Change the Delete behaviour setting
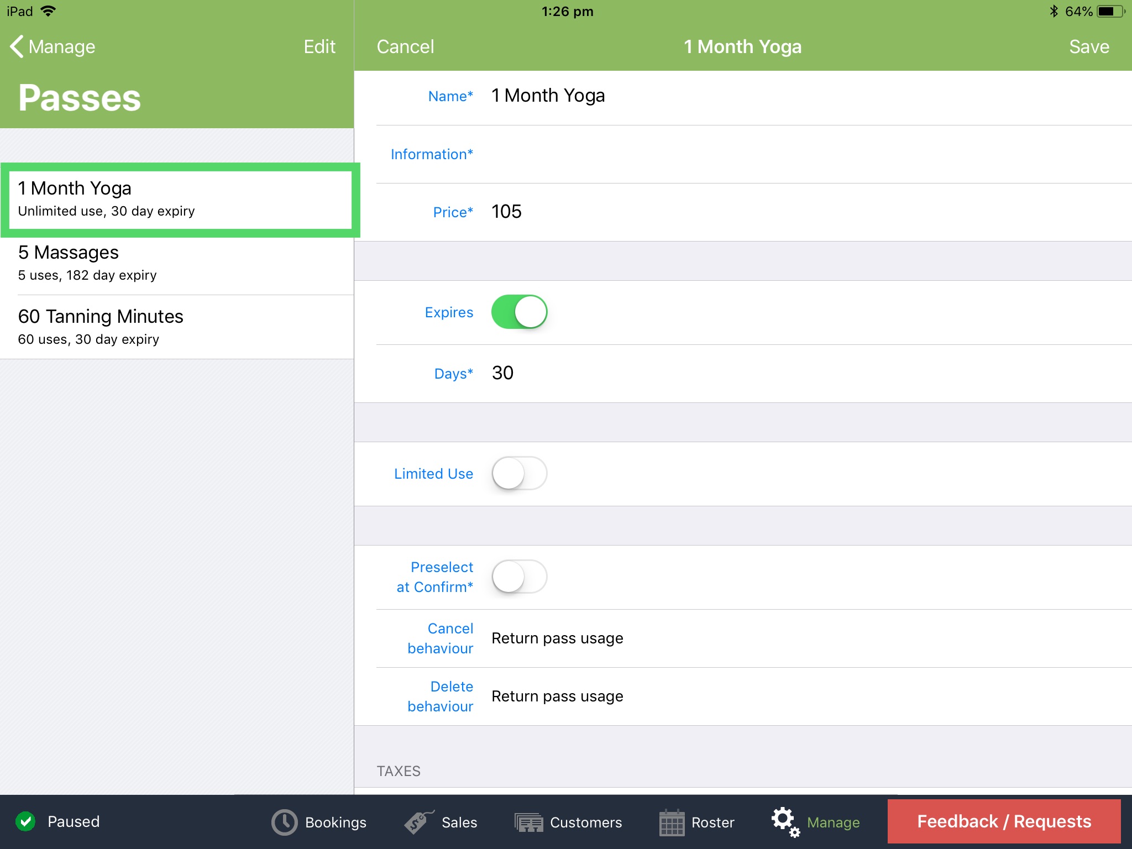 (557, 696)
